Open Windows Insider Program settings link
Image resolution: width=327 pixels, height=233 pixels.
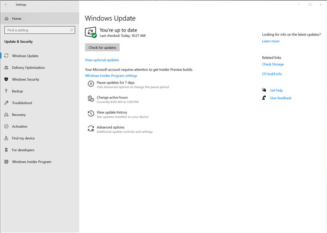click(x=111, y=76)
